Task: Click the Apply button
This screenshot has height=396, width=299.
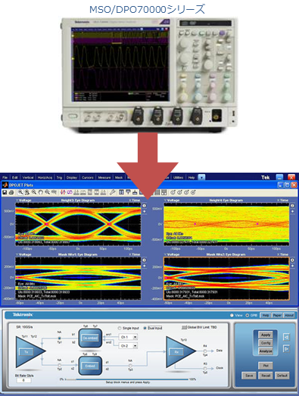Action: (x=266, y=335)
